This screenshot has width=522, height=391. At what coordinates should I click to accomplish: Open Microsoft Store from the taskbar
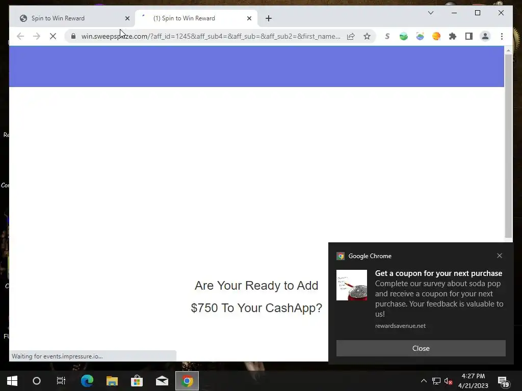(137, 381)
